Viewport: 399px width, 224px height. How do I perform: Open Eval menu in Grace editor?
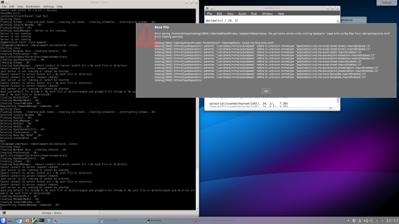tap(254, 14)
